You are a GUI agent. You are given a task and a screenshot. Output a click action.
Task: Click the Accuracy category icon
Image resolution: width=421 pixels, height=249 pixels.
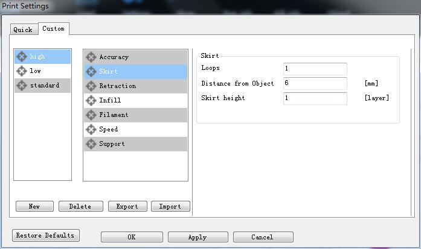tap(91, 57)
